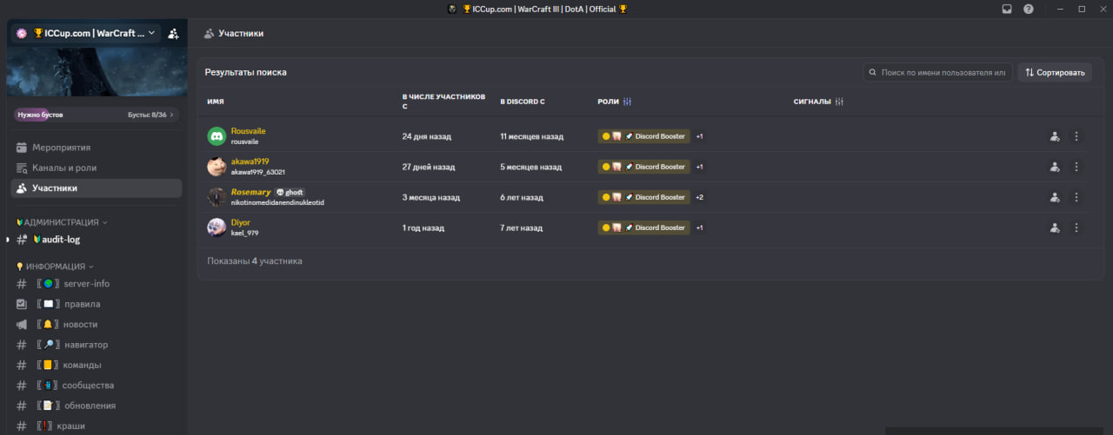The image size is (1113, 435).
Task: Click member profile icon in akawa1919 row
Action: click(1055, 167)
